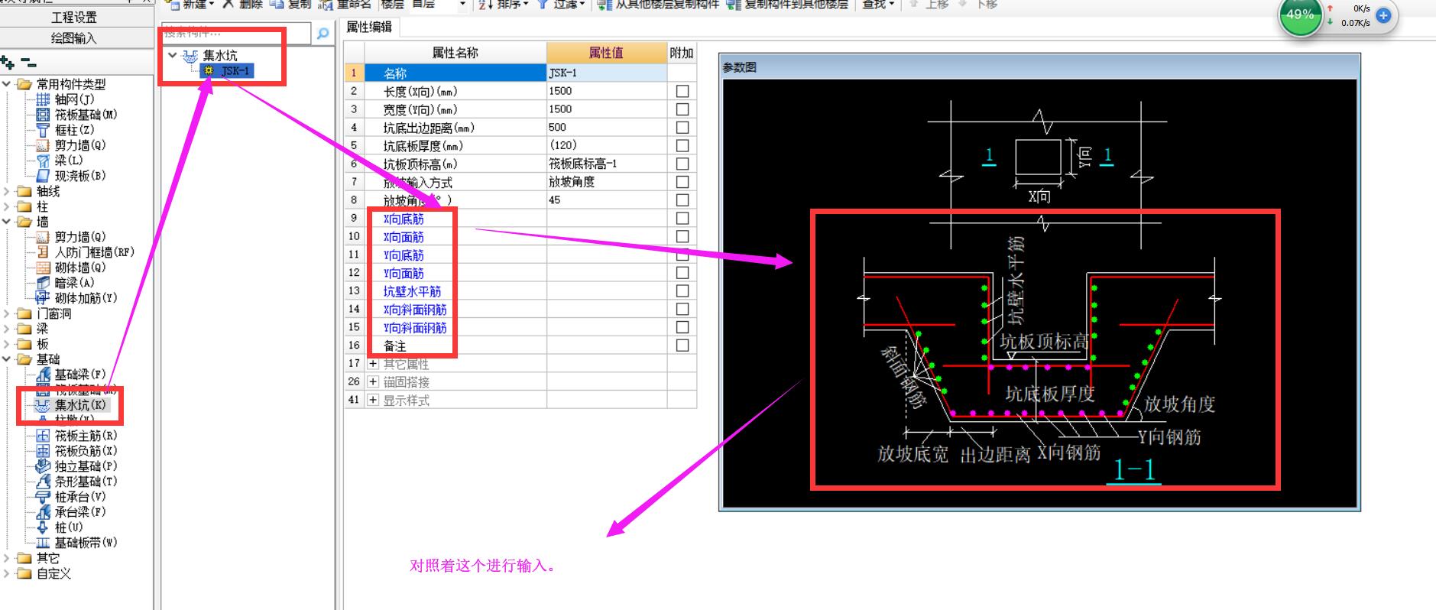Collapse the 墙 folder
The image size is (1436, 610).
pyautogui.click(x=7, y=222)
